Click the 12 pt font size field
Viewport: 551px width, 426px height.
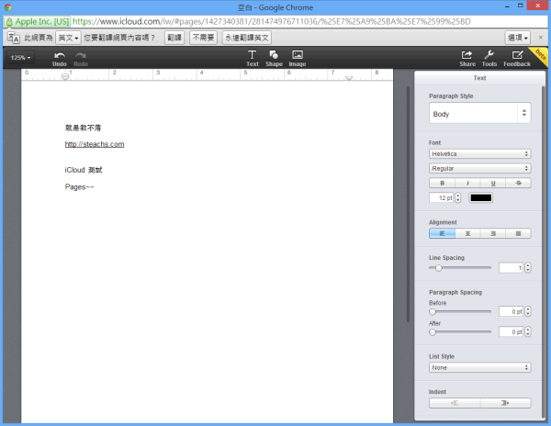coord(442,197)
